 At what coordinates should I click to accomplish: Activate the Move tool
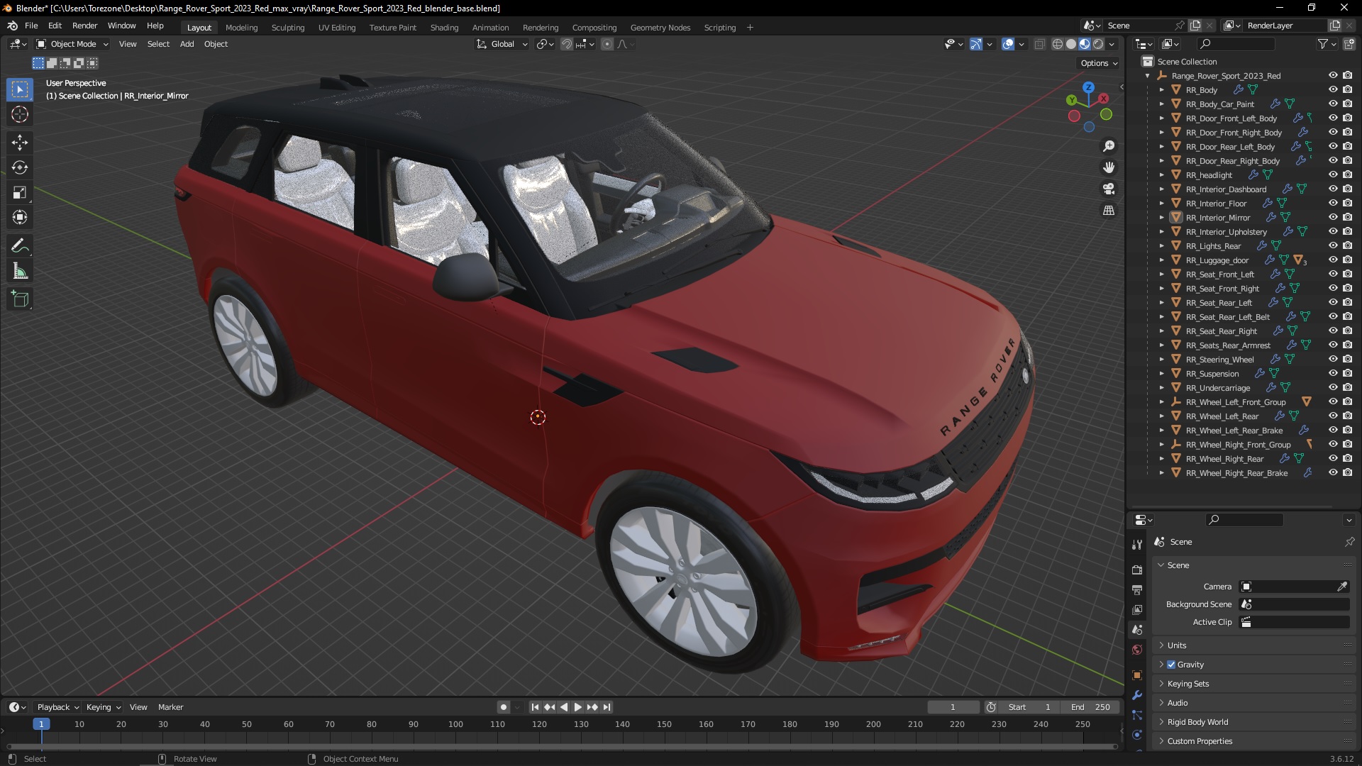pos(20,143)
